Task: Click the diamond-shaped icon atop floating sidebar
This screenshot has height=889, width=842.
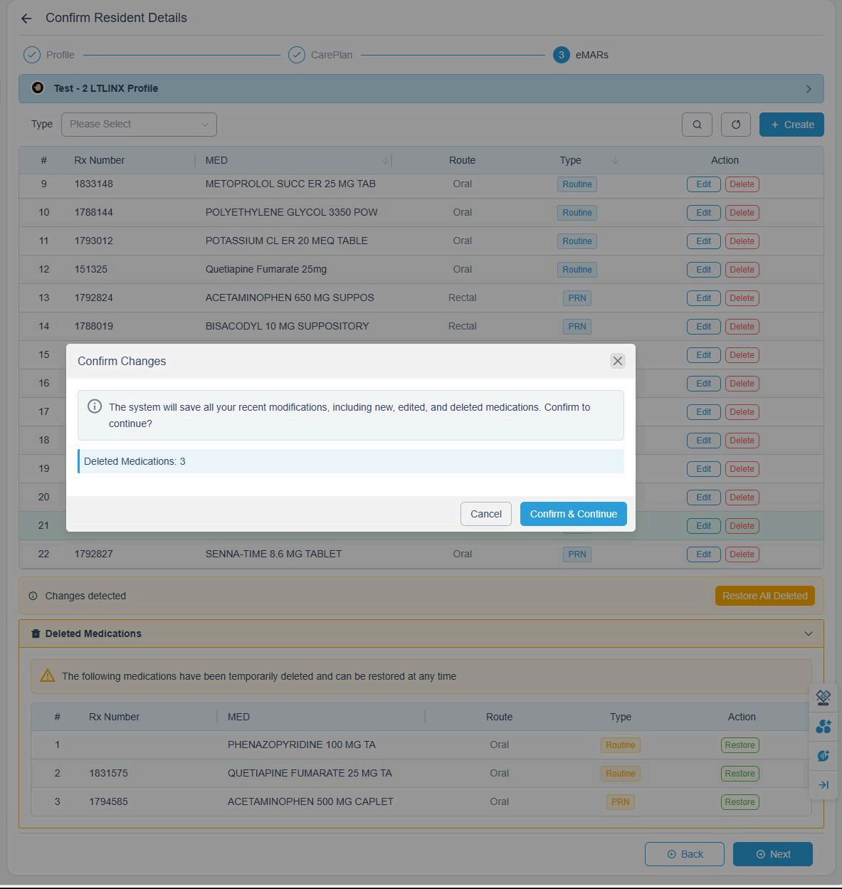Action: 823,698
